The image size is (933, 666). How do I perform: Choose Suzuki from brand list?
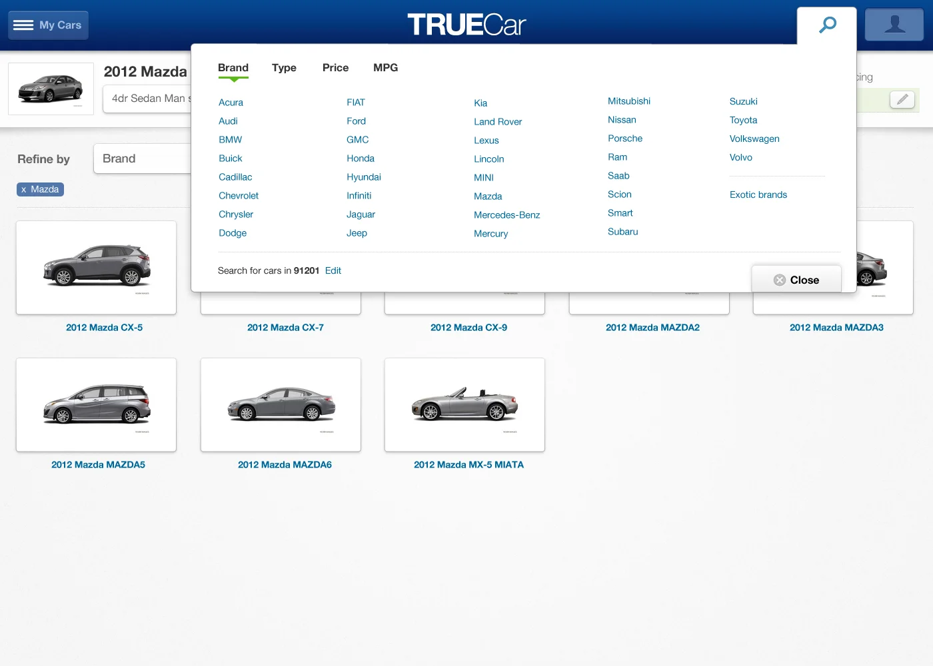pyautogui.click(x=744, y=102)
